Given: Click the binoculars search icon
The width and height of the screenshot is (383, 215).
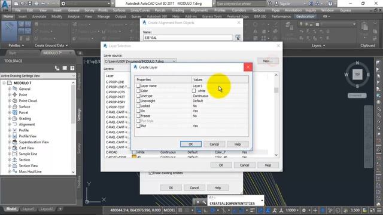Looking at the screenshot, I should pyautogui.click(x=269, y=4).
